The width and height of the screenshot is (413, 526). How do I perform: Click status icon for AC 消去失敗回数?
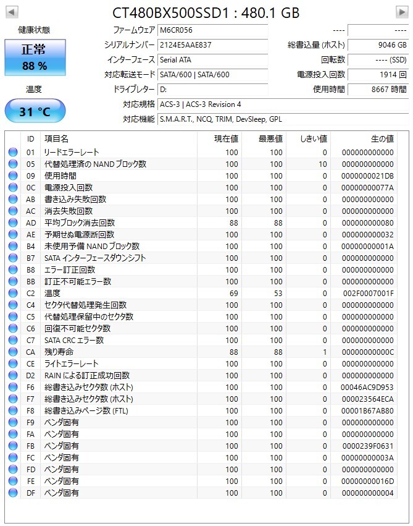[x=13, y=211]
